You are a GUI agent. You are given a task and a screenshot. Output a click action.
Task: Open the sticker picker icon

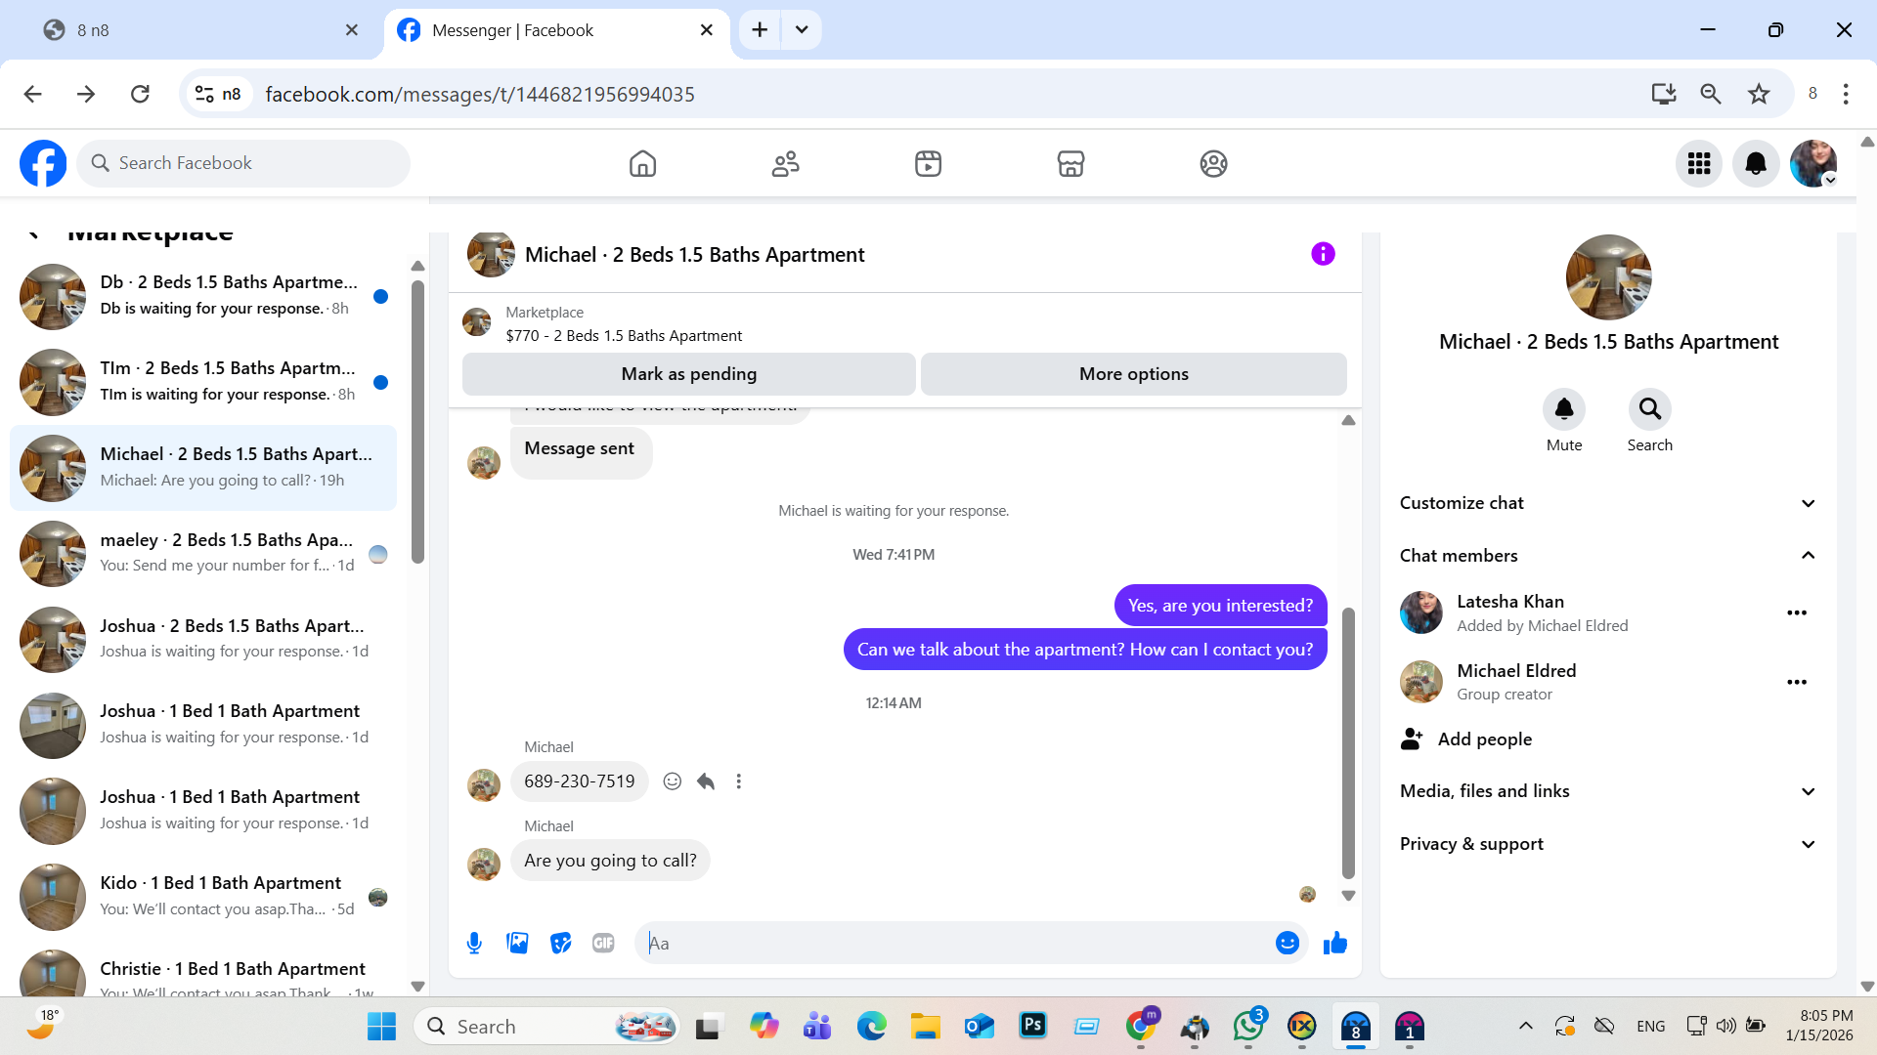[560, 943]
